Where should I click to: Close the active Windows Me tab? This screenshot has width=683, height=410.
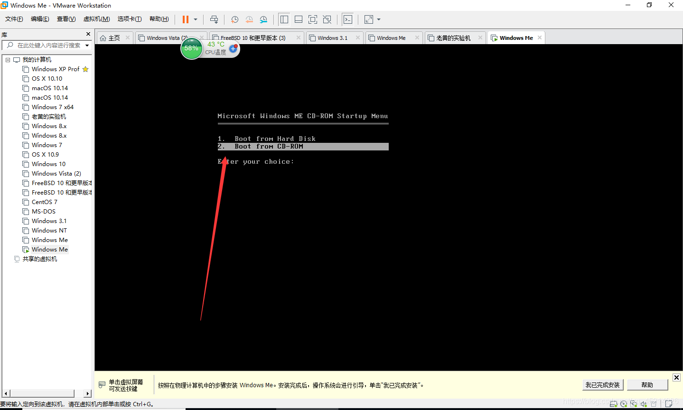(x=540, y=38)
